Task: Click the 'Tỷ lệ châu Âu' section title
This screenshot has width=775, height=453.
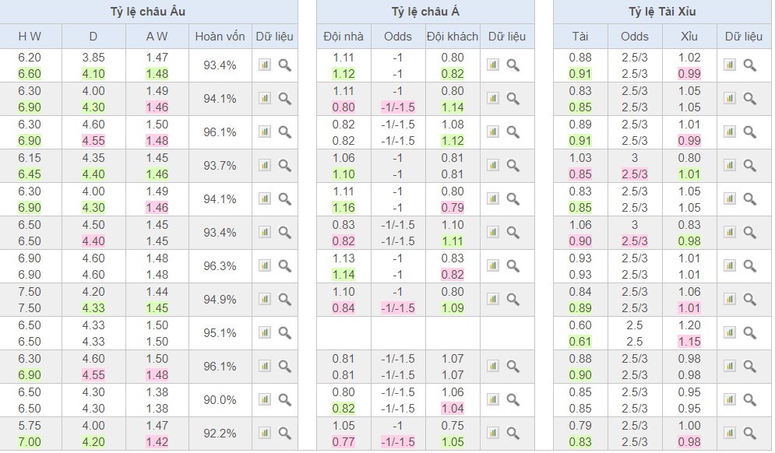Action: click(148, 12)
